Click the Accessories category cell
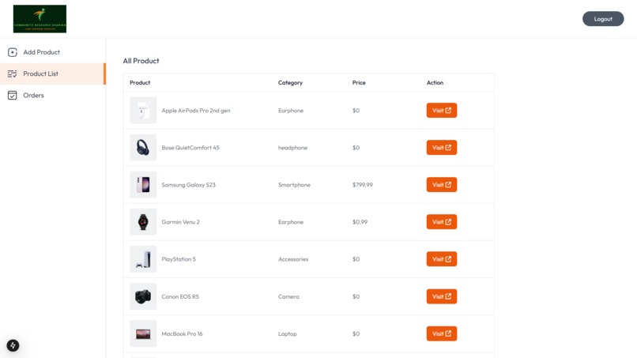This screenshot has width=637, height=358. [x=293, y=259]
